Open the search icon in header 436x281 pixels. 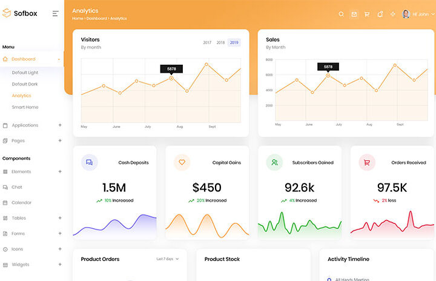tap(341, 14)
